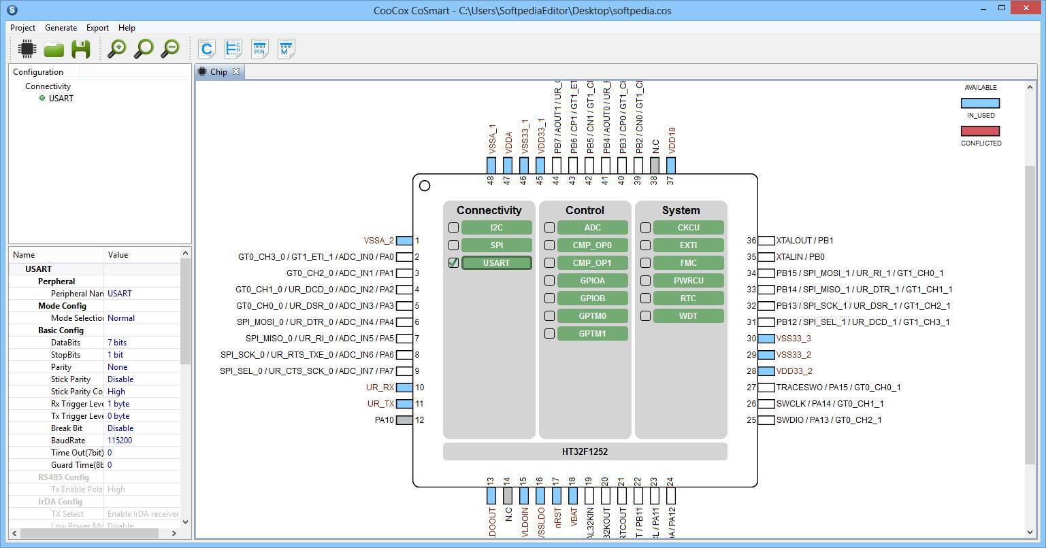This screenshot has width=1046, height=548.
Task: Uncheck the USART checkbox
Action: 454,263
